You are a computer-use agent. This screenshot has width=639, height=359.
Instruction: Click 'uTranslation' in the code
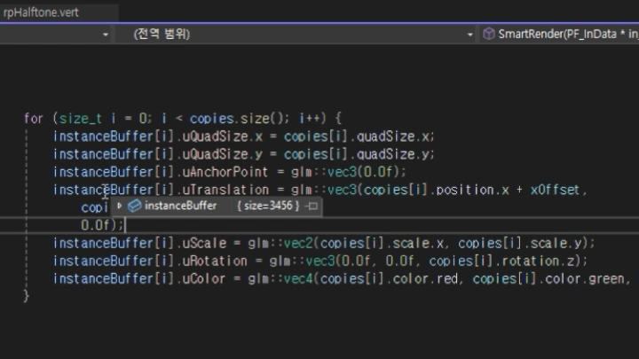(225, 190)
